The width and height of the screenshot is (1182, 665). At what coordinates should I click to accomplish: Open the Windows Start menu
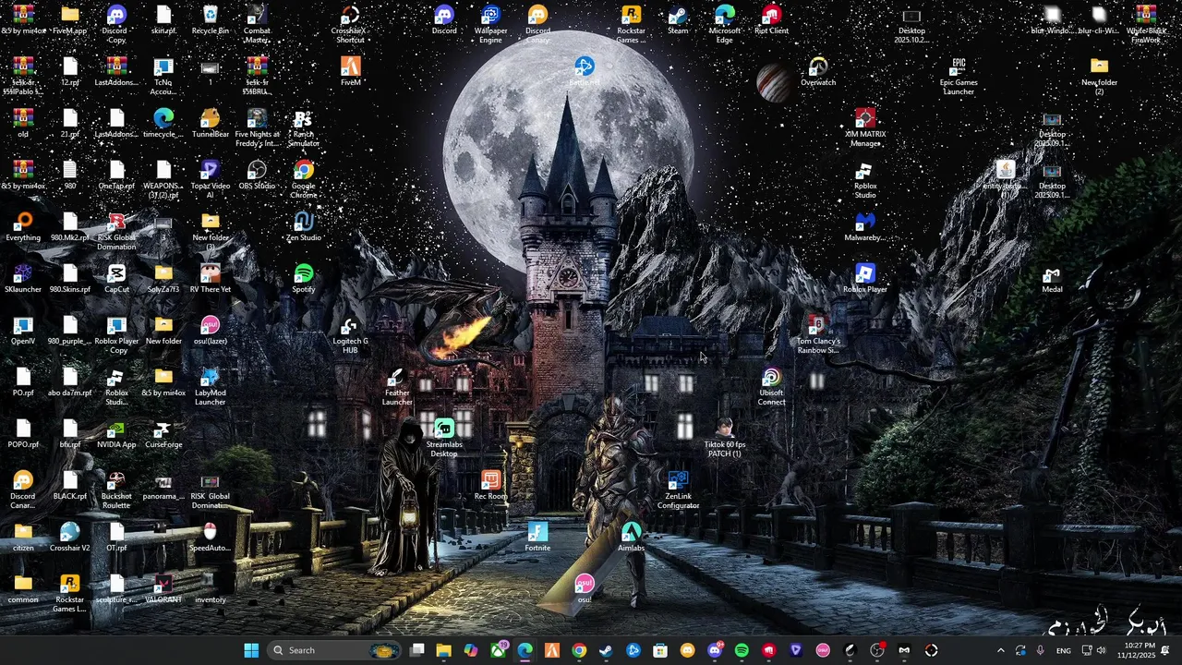coord(251,650)
